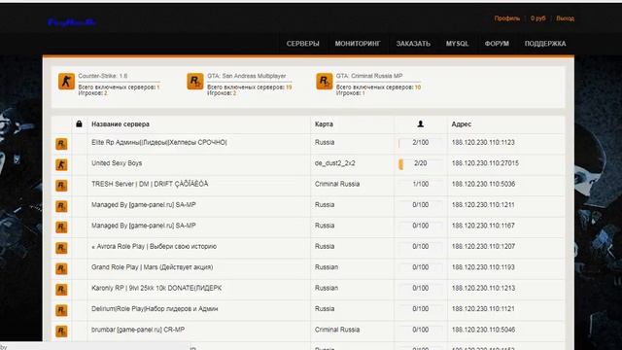Open the Avrora Role Play server name

[x=154, y=246]
